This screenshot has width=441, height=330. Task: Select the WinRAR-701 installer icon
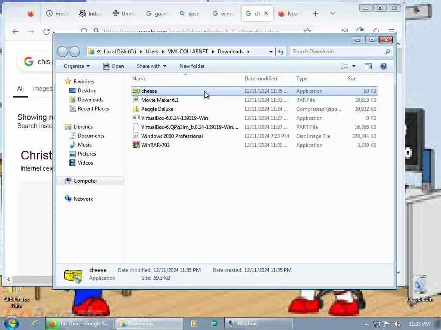(x=136, y=145)
